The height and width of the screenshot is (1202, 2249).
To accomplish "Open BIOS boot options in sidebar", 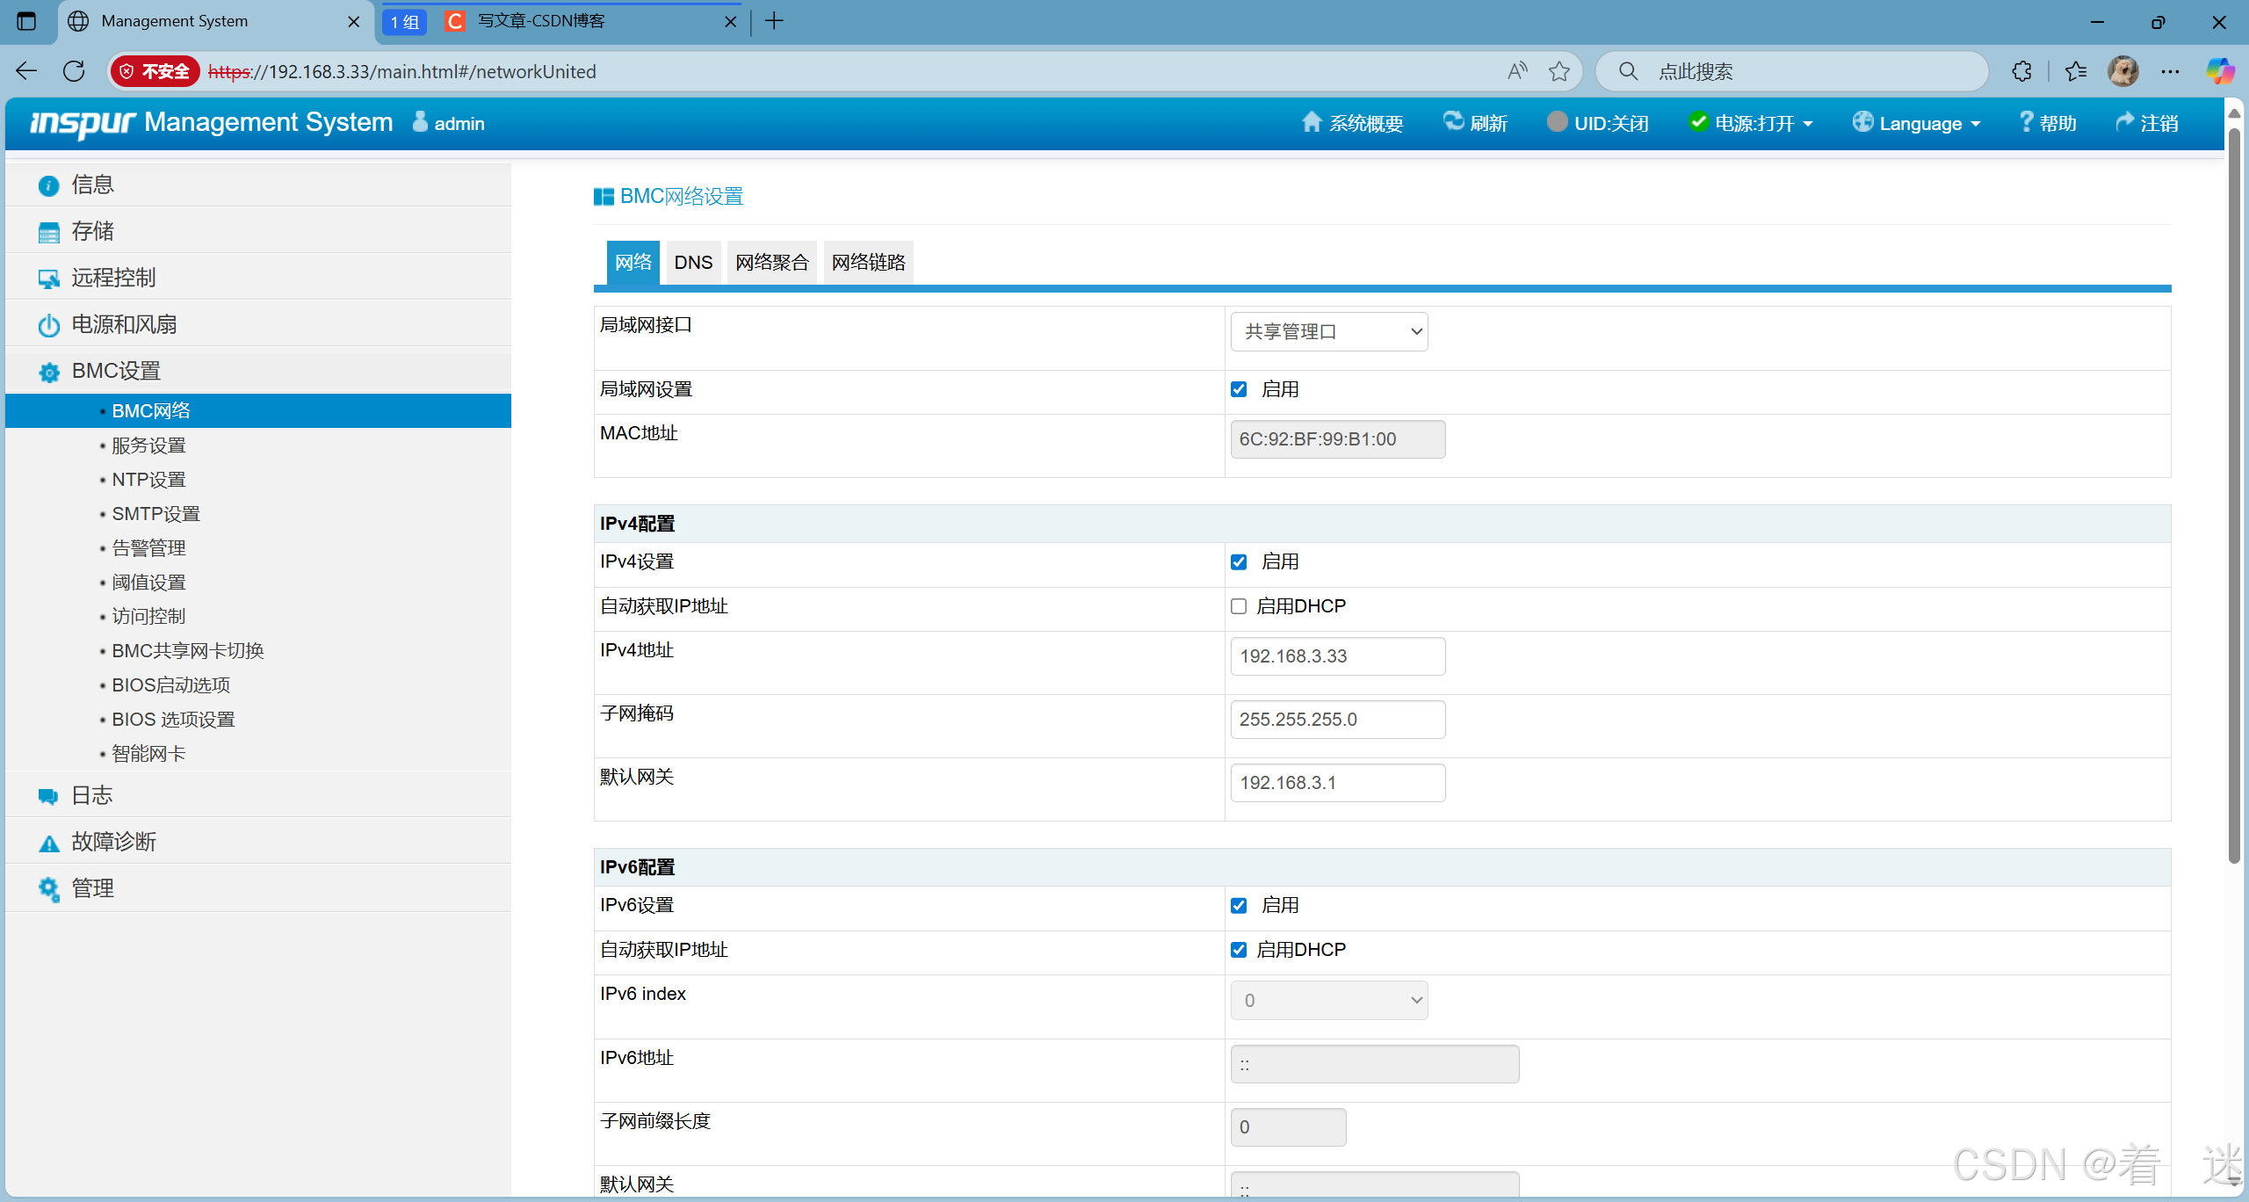I will tap(170, 685).
